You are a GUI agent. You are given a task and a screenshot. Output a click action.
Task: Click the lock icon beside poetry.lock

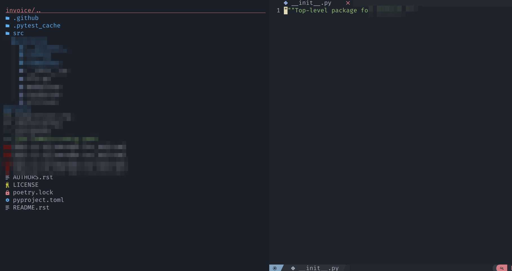[x=7, y=192]
